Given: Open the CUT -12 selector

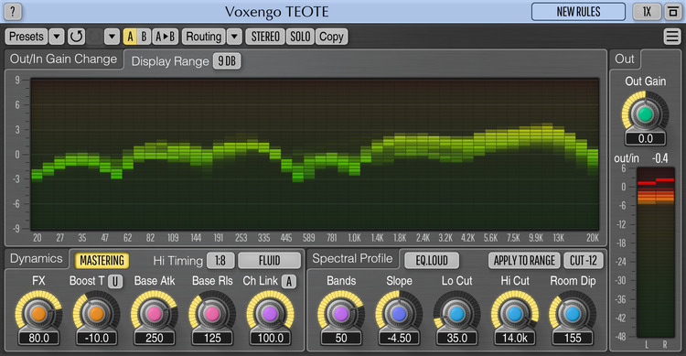Looking at the screenshot, I should tap(584, 261).
